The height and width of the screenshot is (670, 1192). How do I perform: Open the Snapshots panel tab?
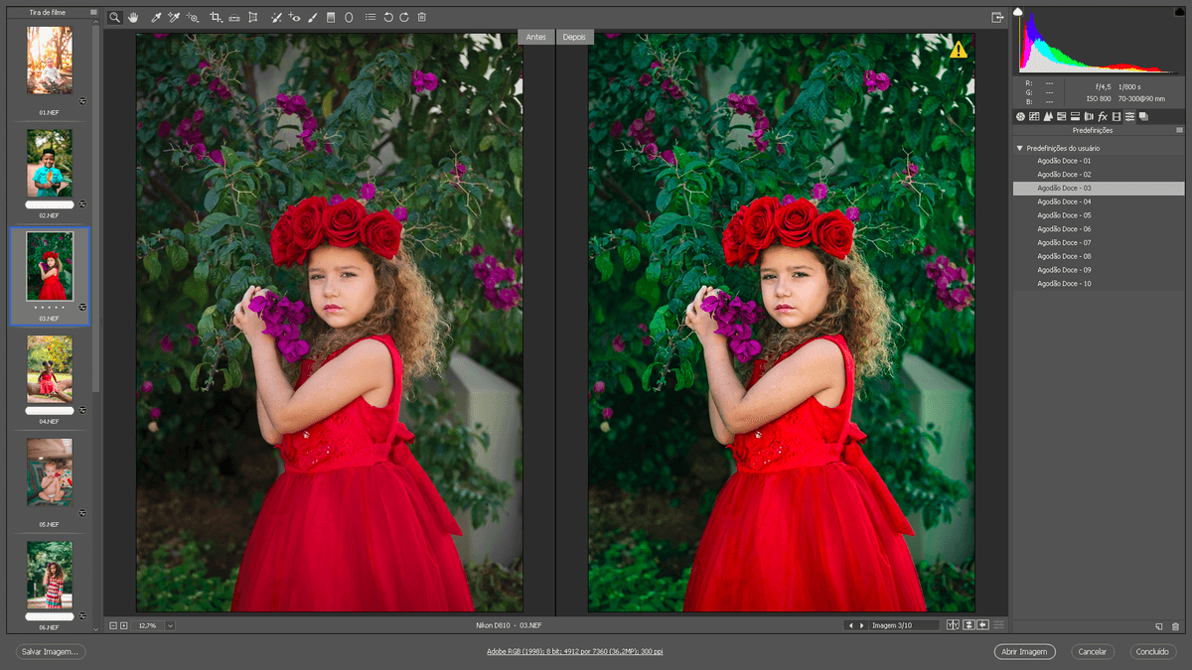(1143, 117)
